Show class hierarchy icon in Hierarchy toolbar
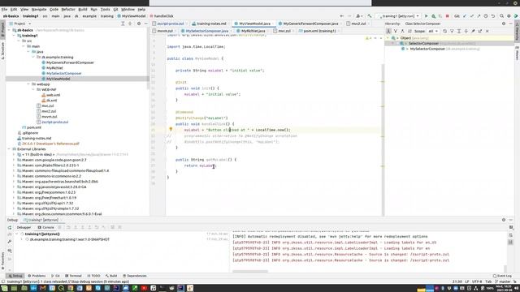 pyautogui.click(x=388, y=31)
